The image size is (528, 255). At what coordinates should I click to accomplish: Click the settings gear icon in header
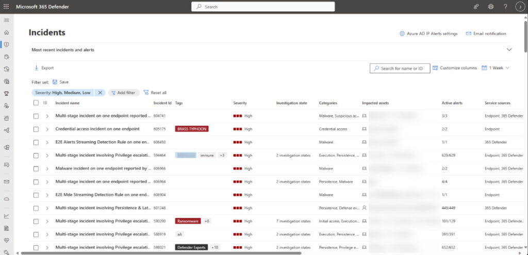coord(490,7)
